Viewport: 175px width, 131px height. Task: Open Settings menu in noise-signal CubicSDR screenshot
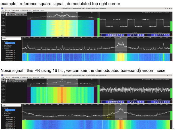click(x=8, y=77)
